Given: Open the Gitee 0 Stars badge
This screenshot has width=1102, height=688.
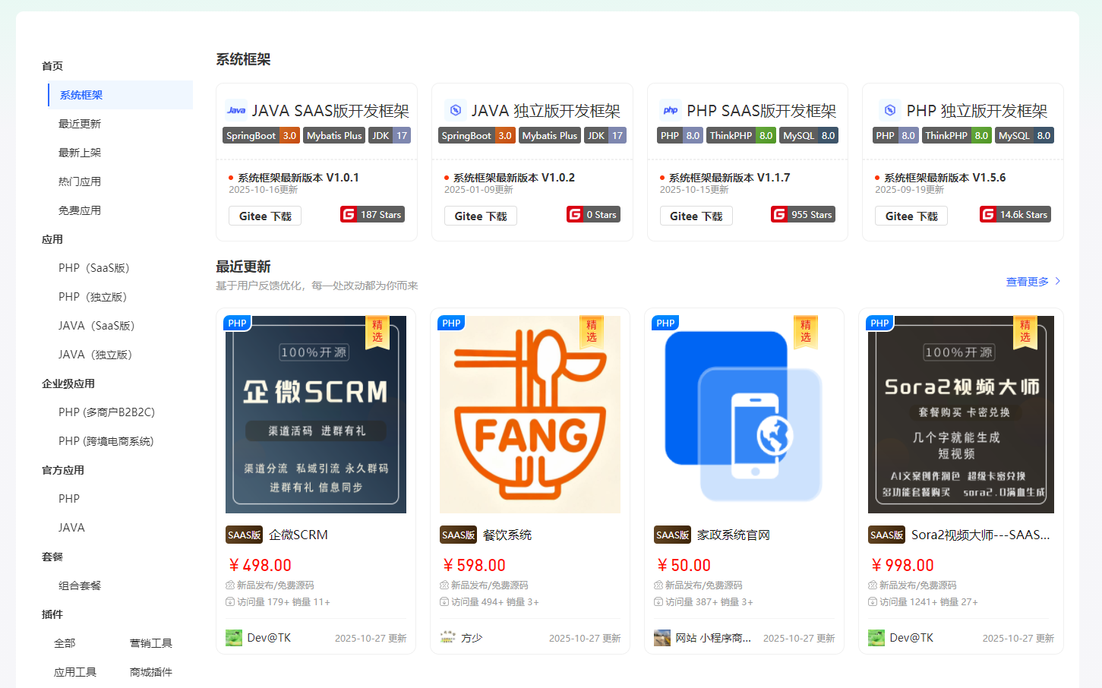Looking at the screenshot, I should pos(593,214).
